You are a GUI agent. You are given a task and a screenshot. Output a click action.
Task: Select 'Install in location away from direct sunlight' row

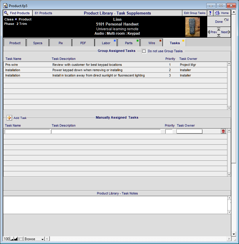coord(115,75)
